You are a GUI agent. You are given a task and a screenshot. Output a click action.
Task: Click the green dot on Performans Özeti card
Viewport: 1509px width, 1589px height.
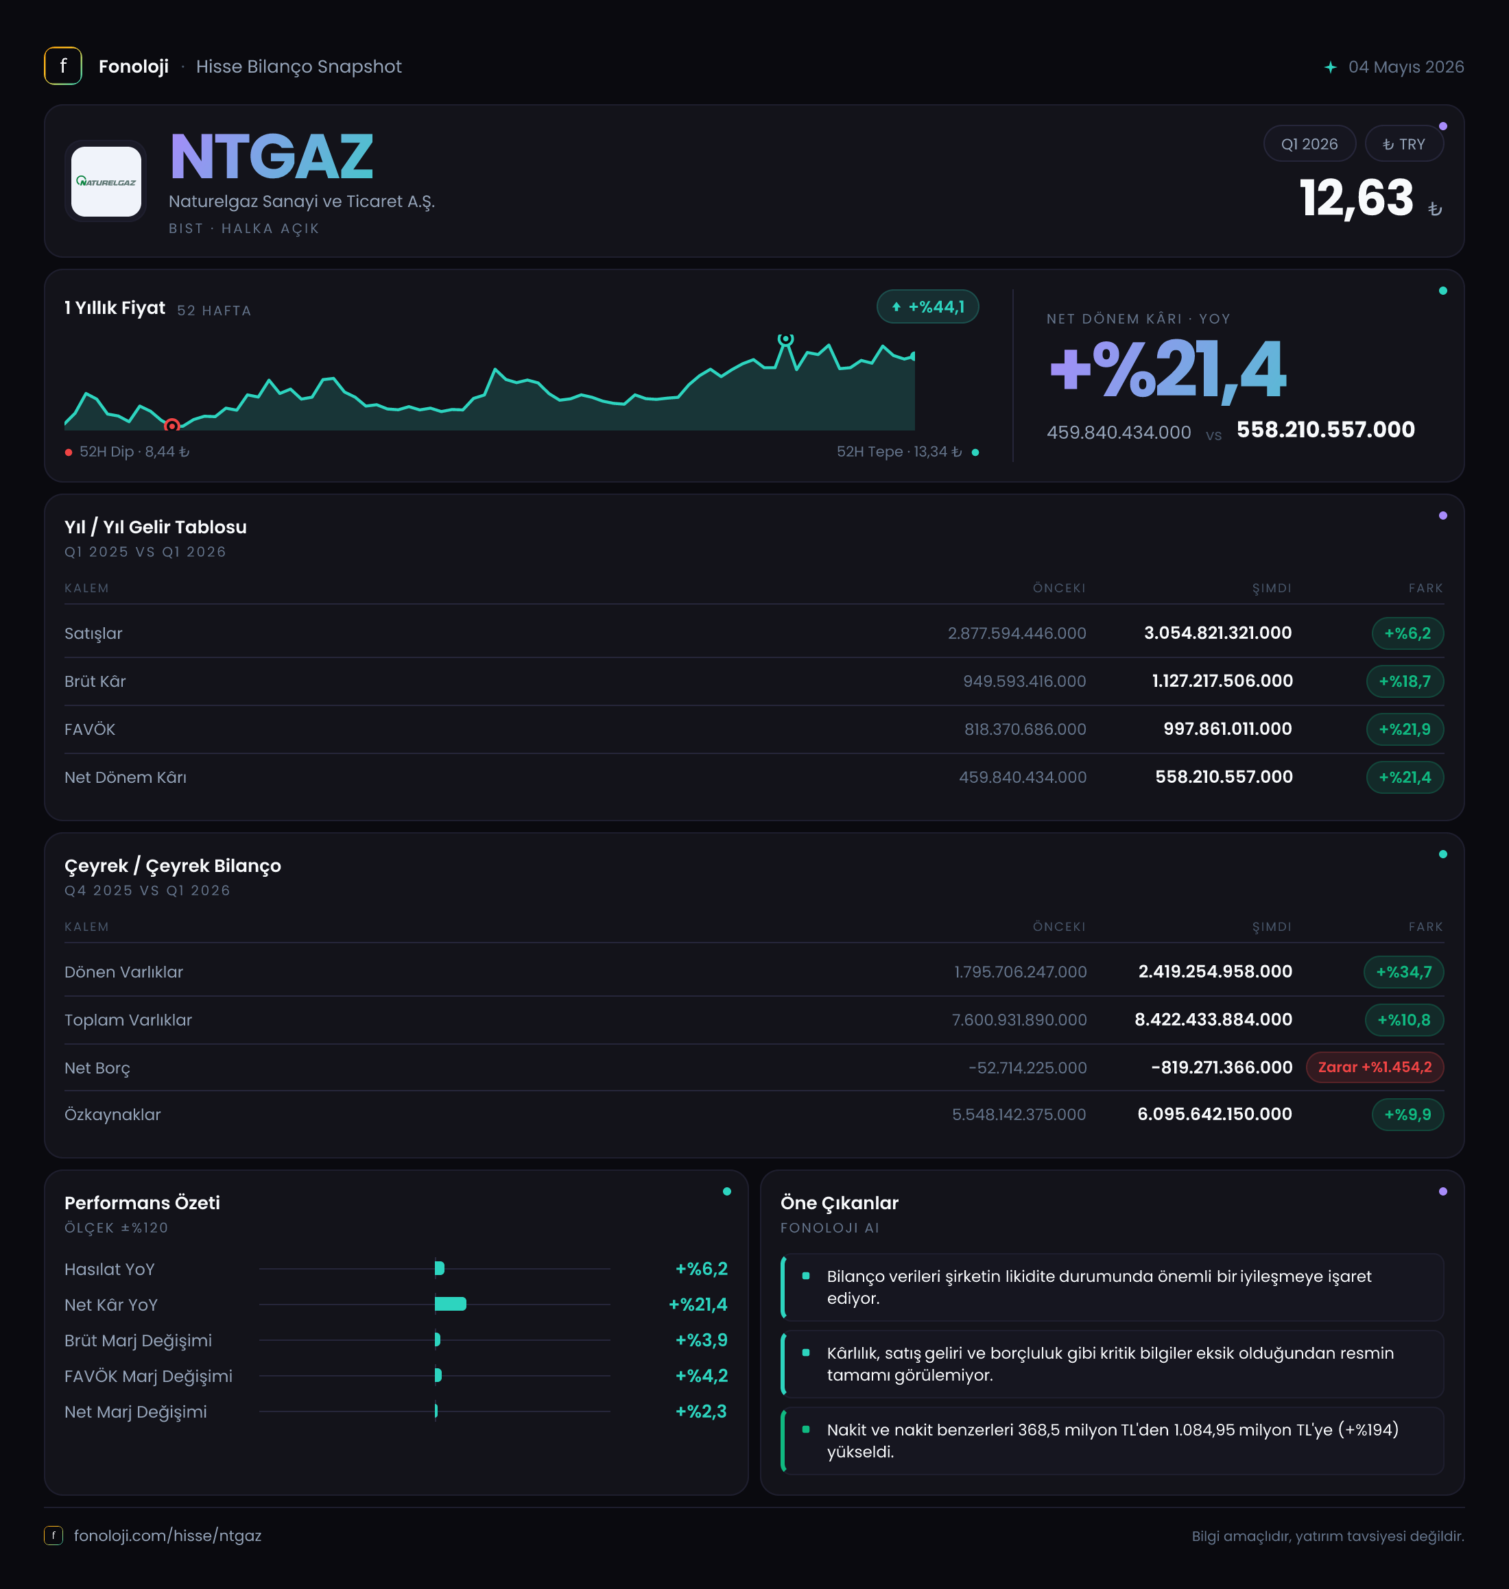click(x=727, y=1191)
